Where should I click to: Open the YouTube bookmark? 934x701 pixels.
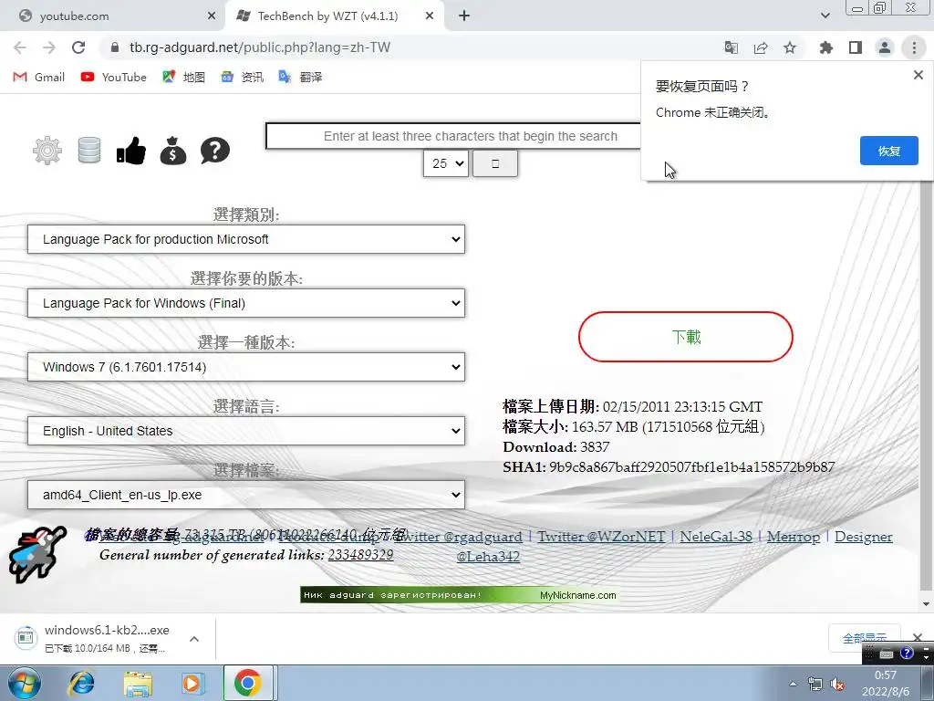114,77
